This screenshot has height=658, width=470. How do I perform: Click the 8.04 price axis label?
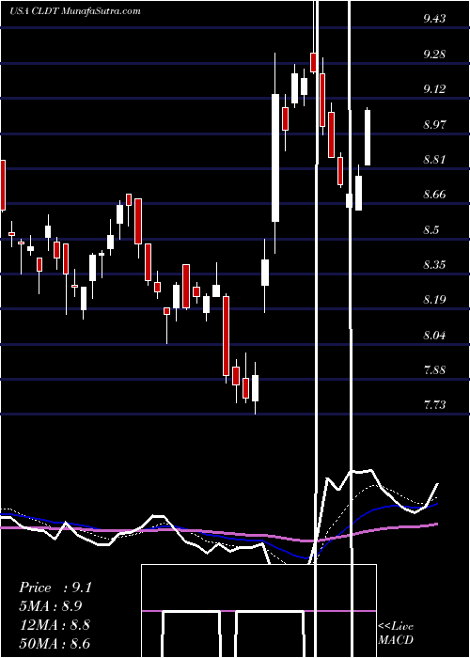[x=434, y=335]
